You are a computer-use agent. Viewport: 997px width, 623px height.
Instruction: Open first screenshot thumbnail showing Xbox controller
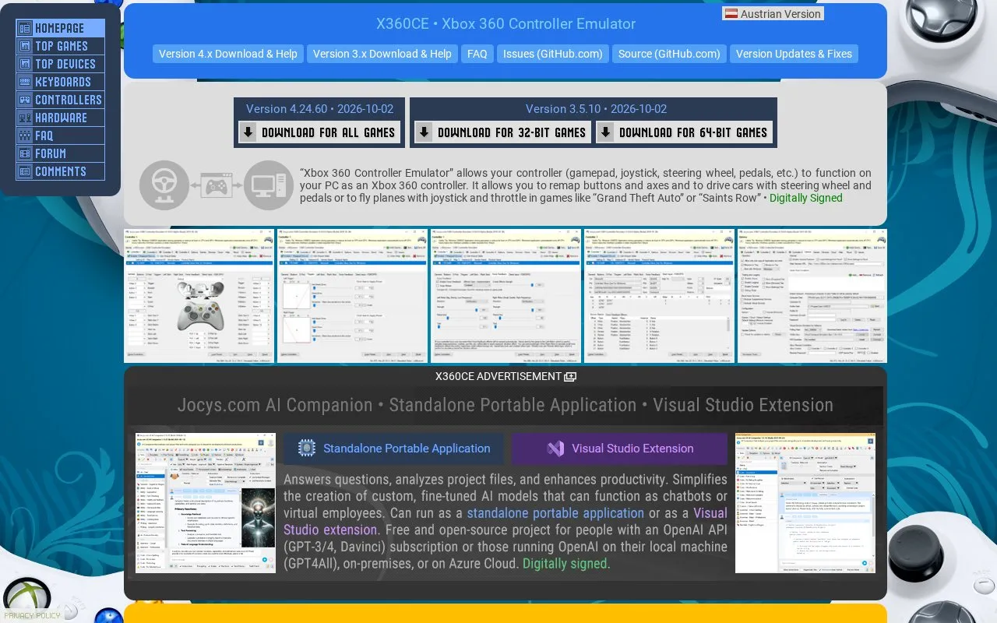point(199,296)
